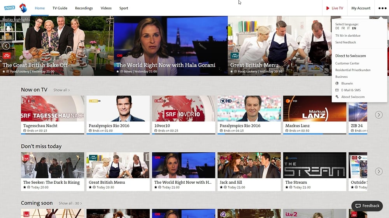Click the Bluewin globe icon
The width and height of the screenshot is (389, 218).
tap(337, 83)
